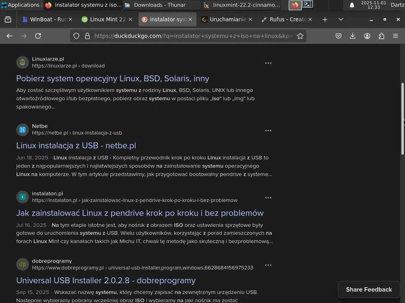Click the 'Sep 15, 2025' result date
This screenshot has width=405, height=303.
32,292
